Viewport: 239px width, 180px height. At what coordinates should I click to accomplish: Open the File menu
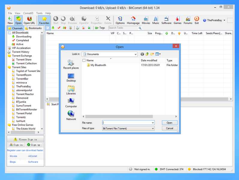point(10,13)
